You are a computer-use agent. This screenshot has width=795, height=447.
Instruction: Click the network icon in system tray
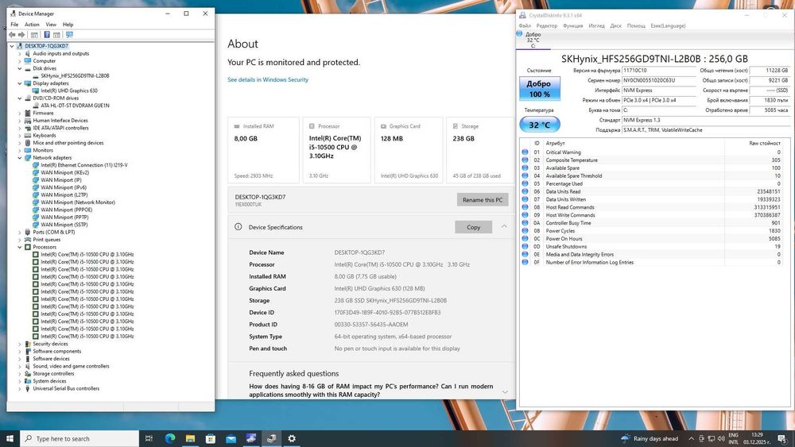click(x=712, y=438)
